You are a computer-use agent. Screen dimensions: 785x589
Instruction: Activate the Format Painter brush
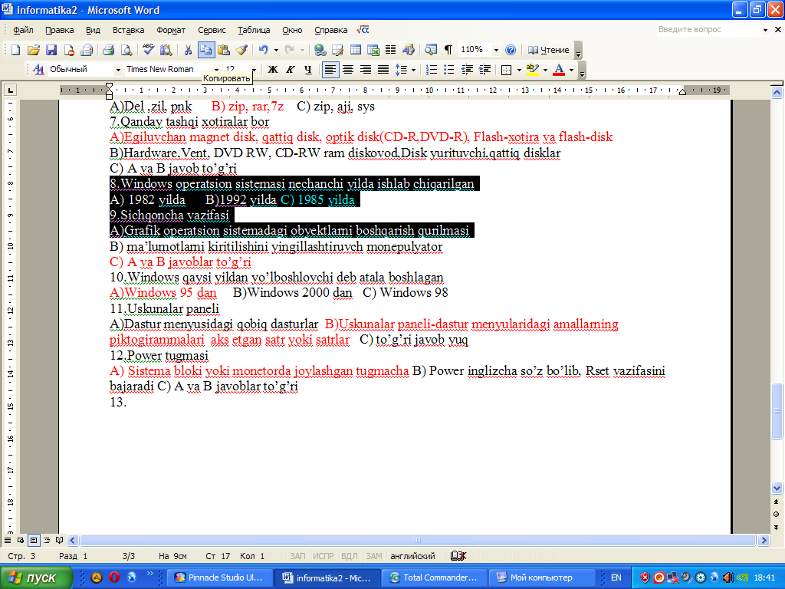(241, 50)
